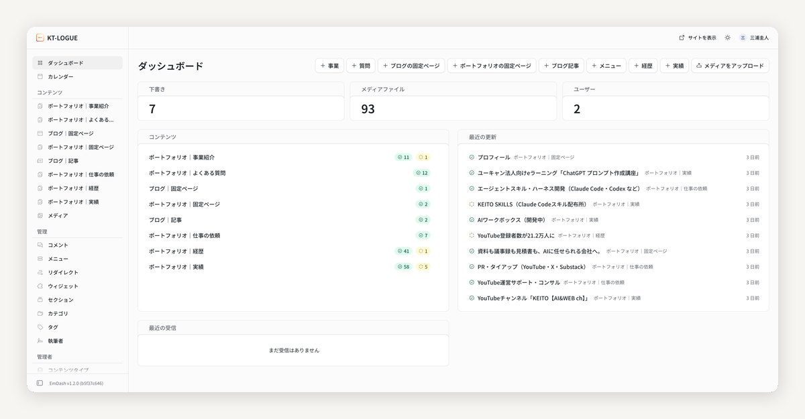Click the 下書き count of 7
Image resolution: width=805 pixels, height=419 pixels.
152,109
